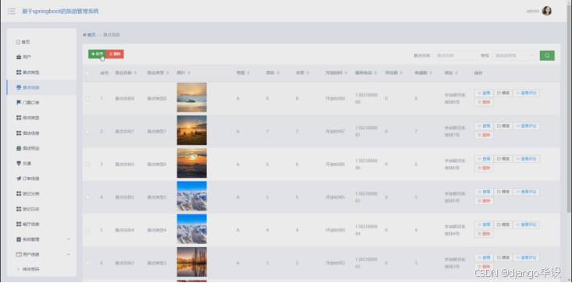
Task: Sort by 地址 column arrows
Action: pyautogui.click(x=456, y=73)
